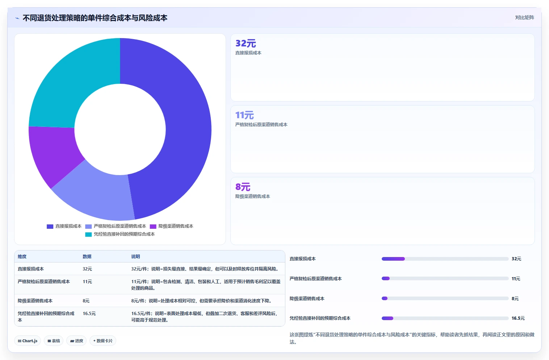Click table cell 凭经验直接补回的预期综合成本
The image size is (549, 360).
pyautogui.click(x=46, y=317)
